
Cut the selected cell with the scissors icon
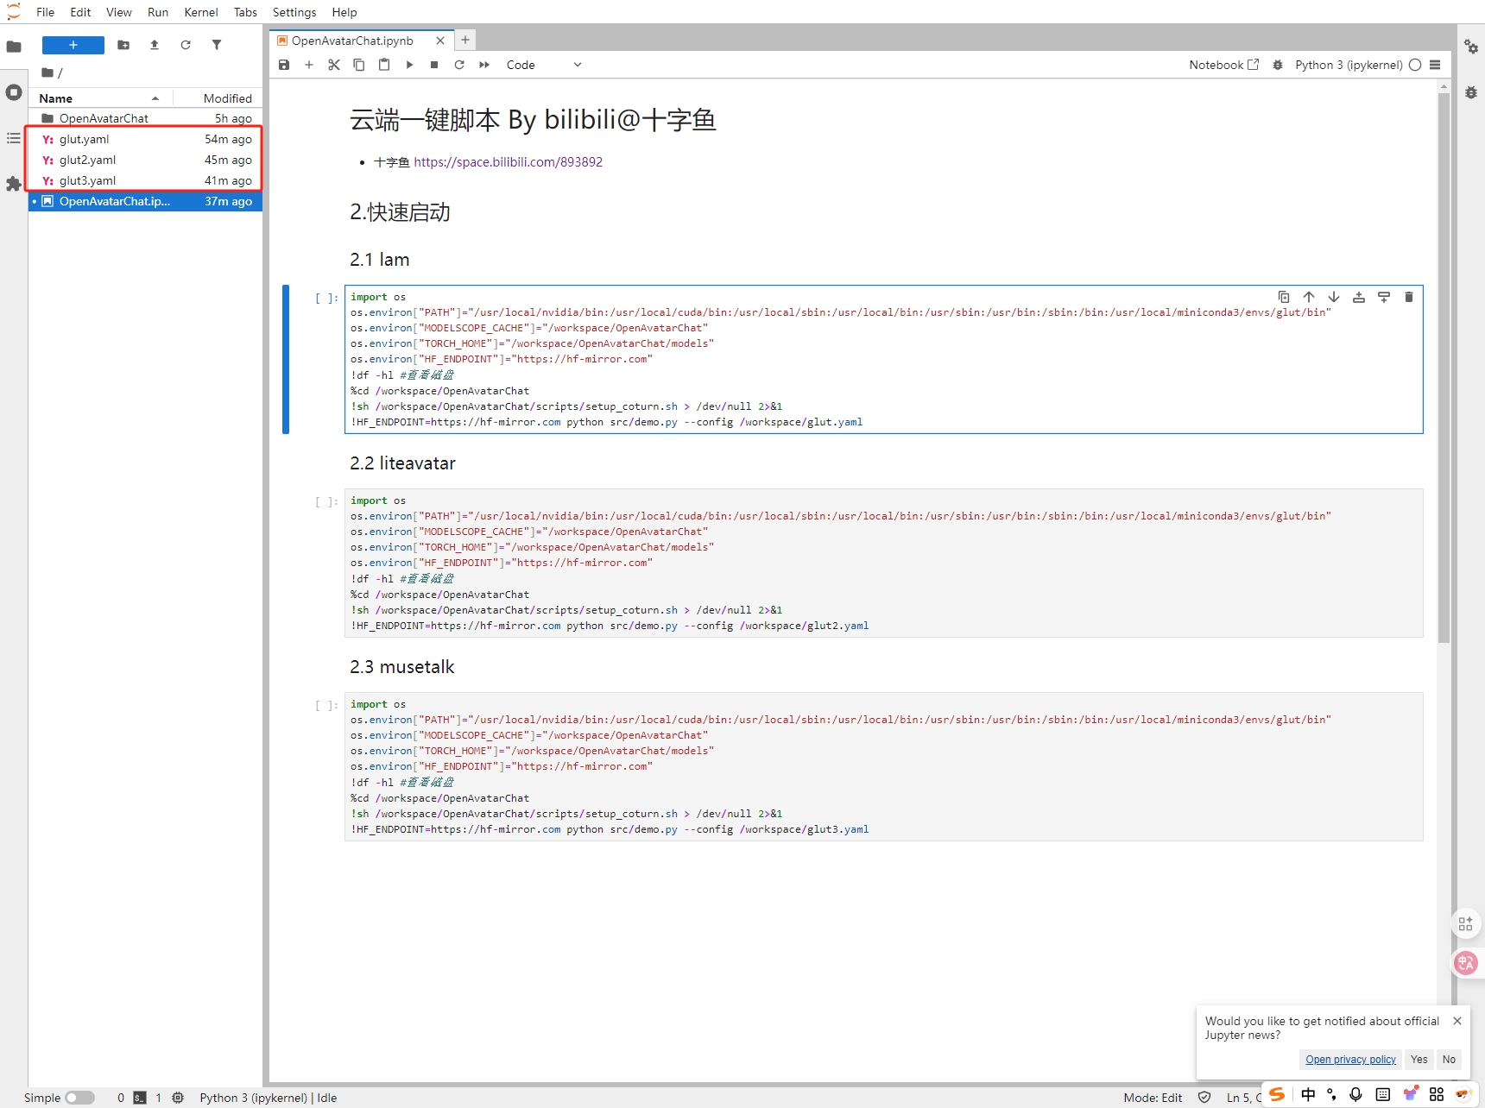334,65
